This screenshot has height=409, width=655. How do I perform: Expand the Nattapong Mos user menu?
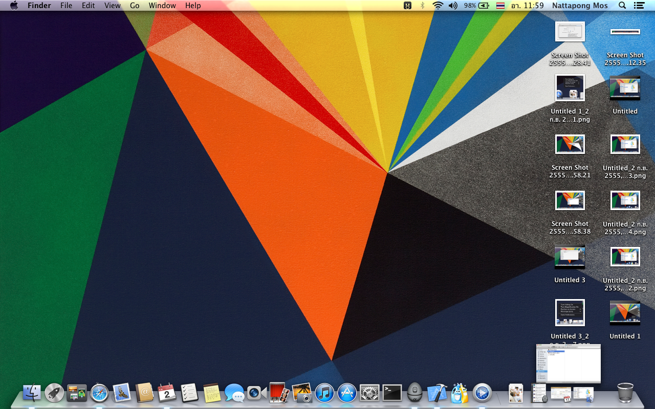tap(580, 6)
